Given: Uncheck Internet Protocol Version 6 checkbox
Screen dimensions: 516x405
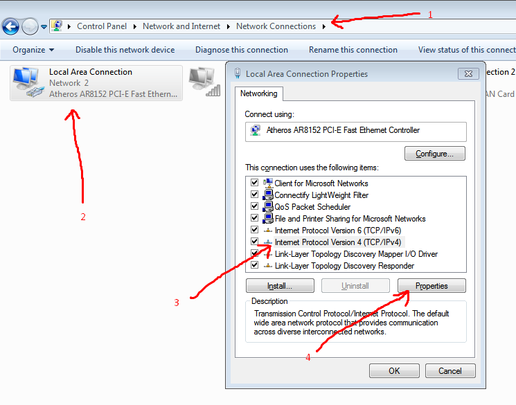Looking at the screenshot, I should tap(254, 230).
